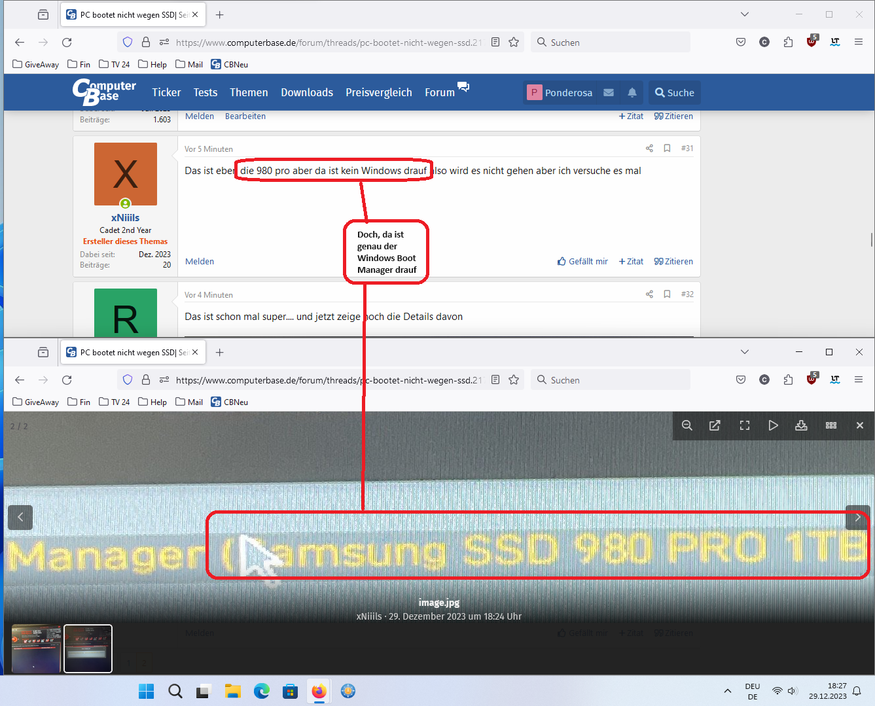This screenshot has width=875, height=706.
Task: Show thumbnails grid icon in lightbox toolbar
Action: click(831, 425)
